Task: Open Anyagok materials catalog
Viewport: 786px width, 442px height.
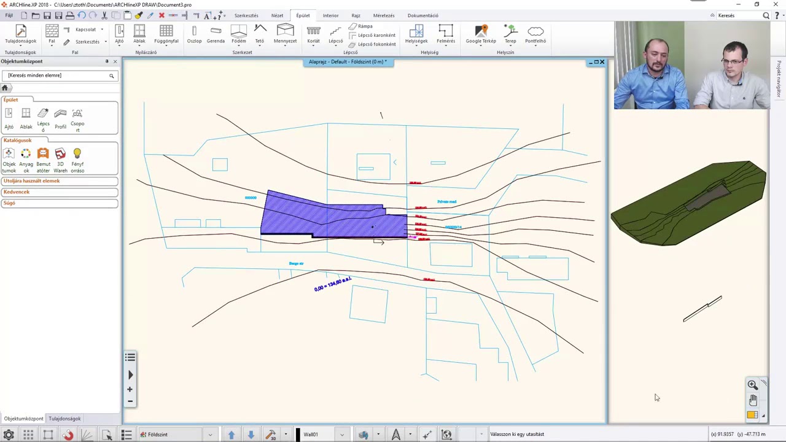Action: pos(26,160)
